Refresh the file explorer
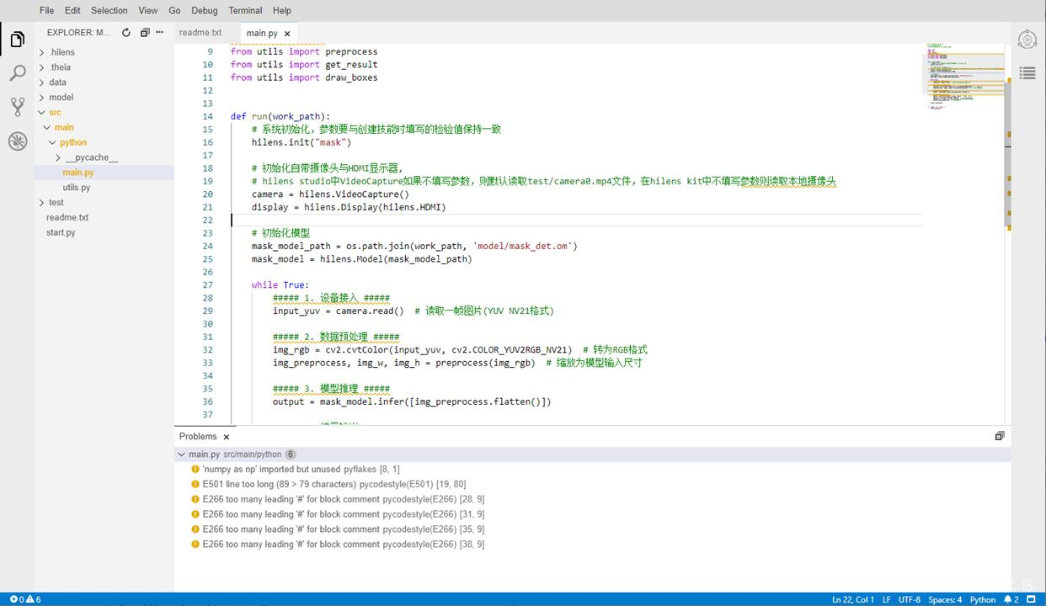 (x=126, y=33)
